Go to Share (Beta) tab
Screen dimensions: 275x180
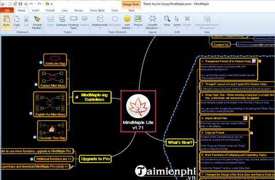click(x=97, y=11)
